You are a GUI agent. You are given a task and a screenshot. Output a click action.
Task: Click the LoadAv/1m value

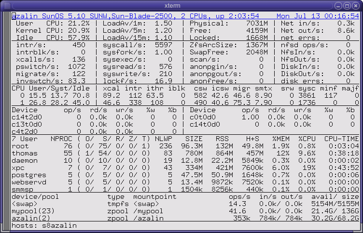click(x=164, y=23)
